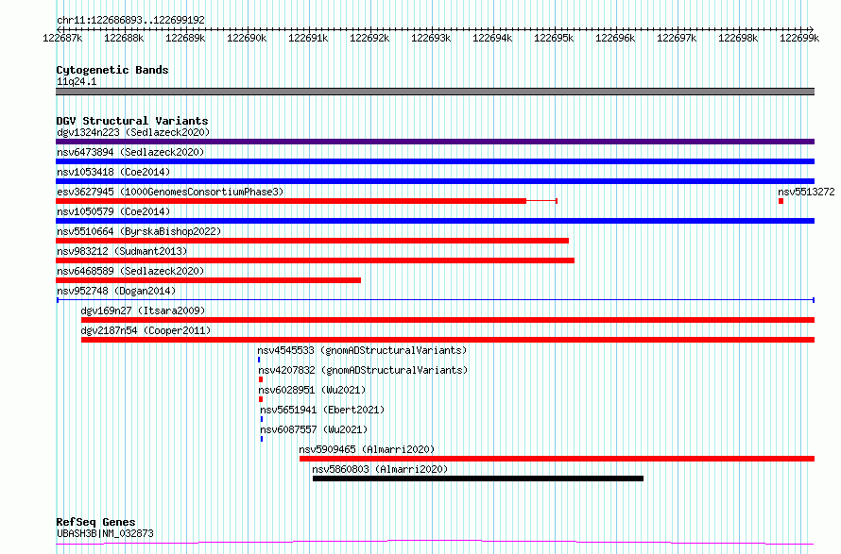Viewport: 841px width, 554px height.
Task: Click the 122696k ruler tick label
Action: point(615,38)
